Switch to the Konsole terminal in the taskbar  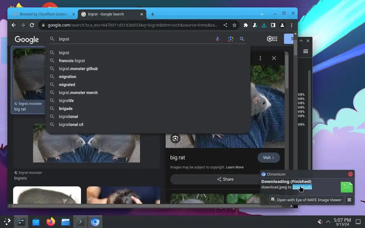tap(80, 222)
